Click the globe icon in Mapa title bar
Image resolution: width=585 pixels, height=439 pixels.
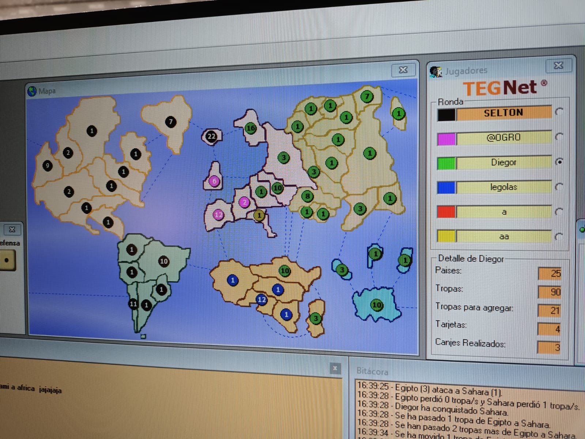[x=32, y=91]
